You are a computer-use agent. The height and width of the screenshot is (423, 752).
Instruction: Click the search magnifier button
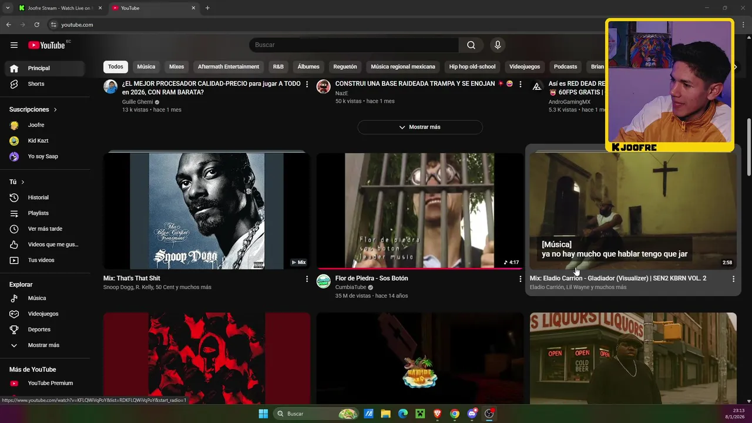click(471, 45)
